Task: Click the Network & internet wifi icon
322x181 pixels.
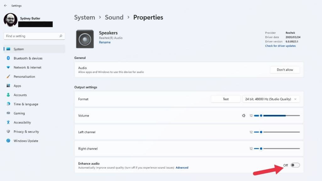Action: click(8, 68)
